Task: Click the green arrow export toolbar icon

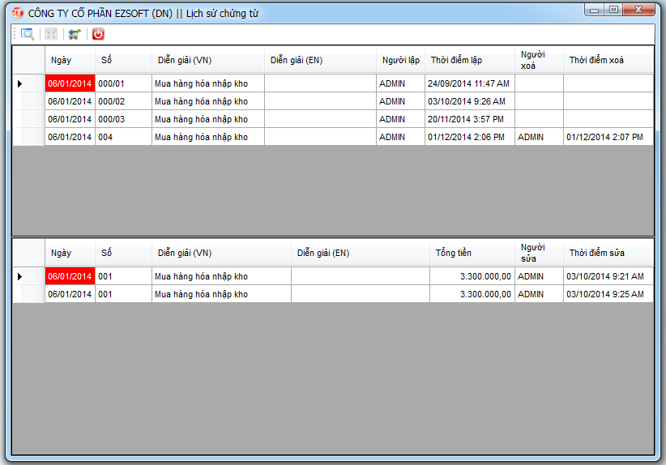Action: 75,34
